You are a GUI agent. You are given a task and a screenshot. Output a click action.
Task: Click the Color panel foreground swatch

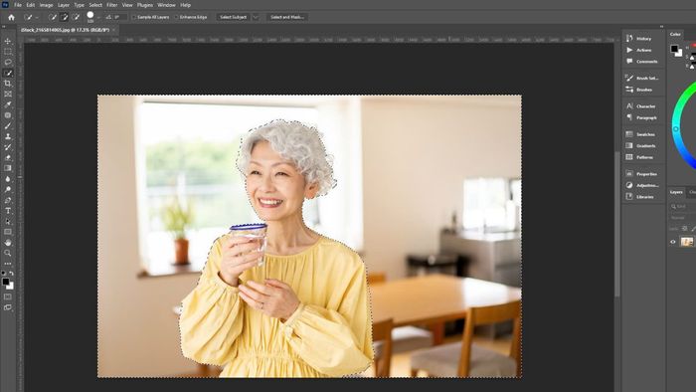click(x=675, y=49)
